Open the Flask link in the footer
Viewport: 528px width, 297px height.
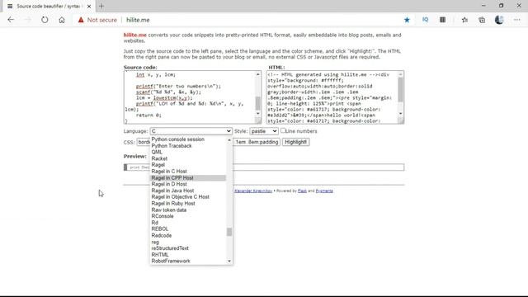(302, 191)
